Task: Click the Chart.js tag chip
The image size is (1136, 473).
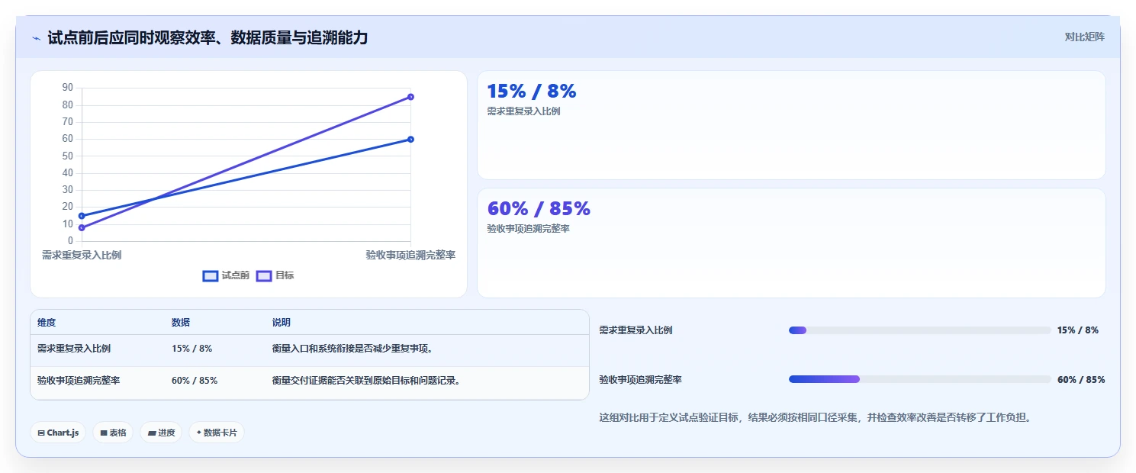Action: (58, 433)
